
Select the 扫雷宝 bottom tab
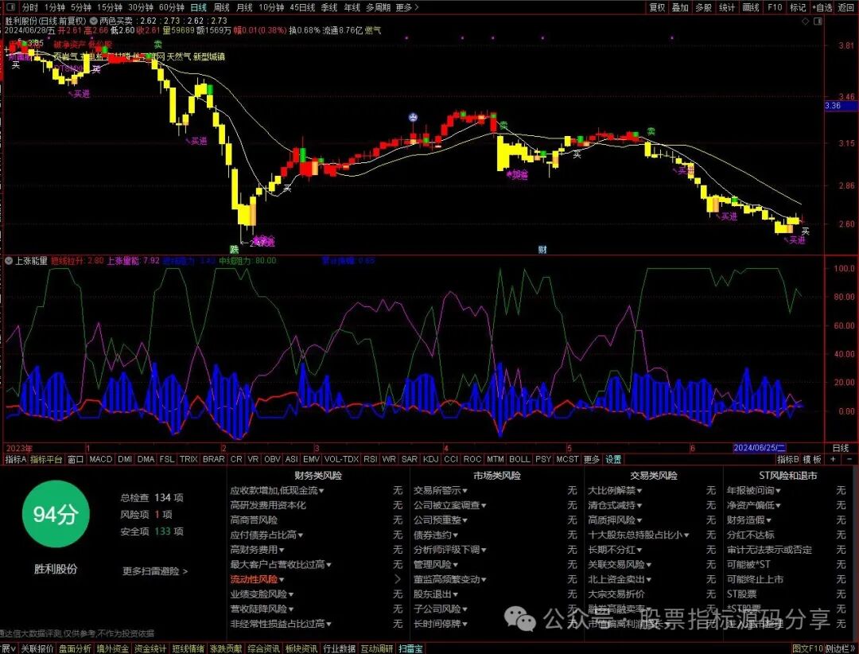point(411,648)
